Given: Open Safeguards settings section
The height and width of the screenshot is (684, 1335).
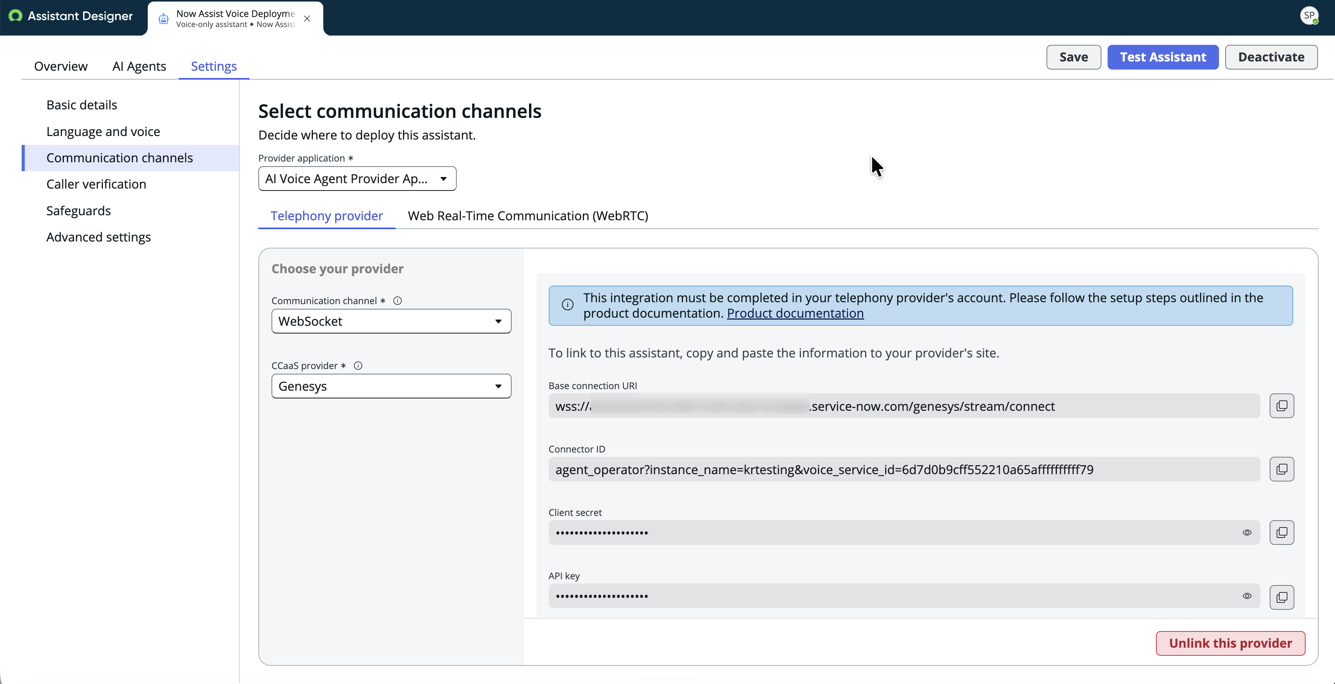Looking at the screenshot, I should (78, 211).
